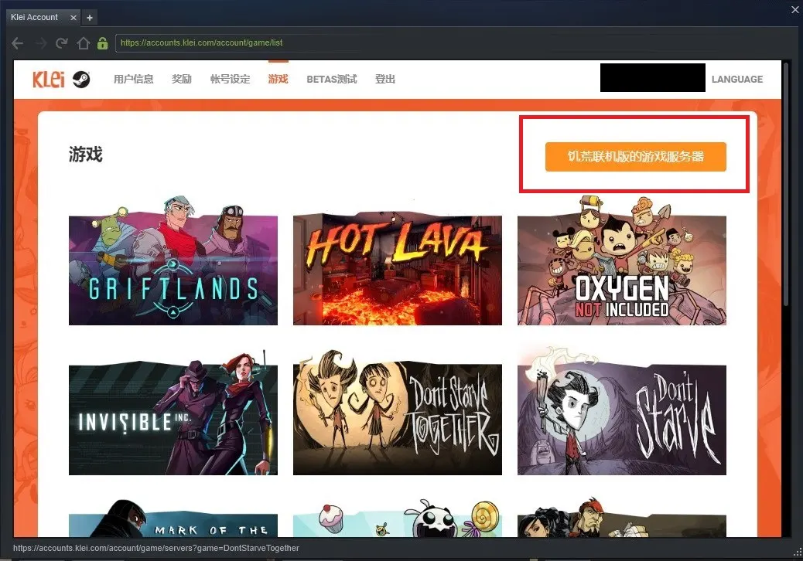
Task: Click the home icon in toolbar
Action: tap(84, 43)
